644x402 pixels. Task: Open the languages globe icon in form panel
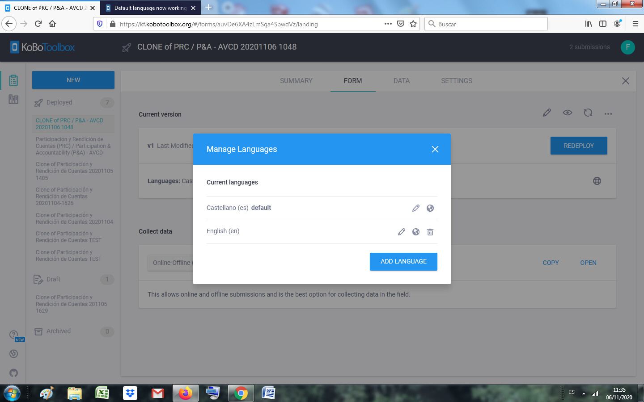click(x=597, y=181)
